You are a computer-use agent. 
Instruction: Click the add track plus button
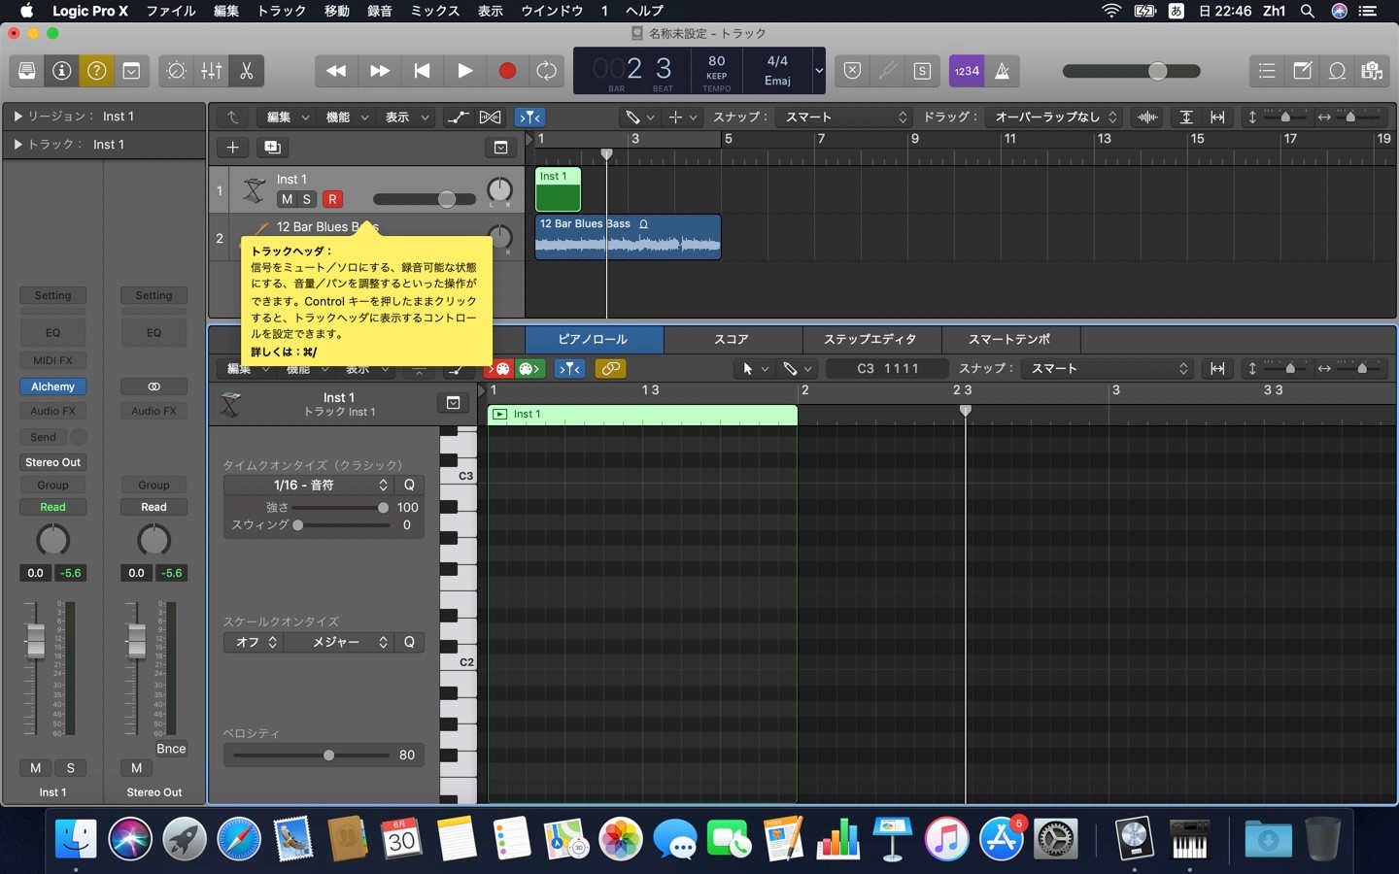tap(232, 147)
